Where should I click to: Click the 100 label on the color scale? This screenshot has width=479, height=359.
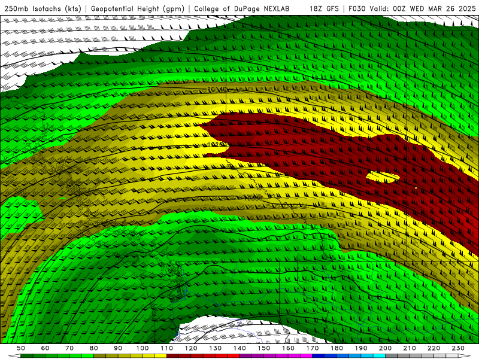pos(143,348)
